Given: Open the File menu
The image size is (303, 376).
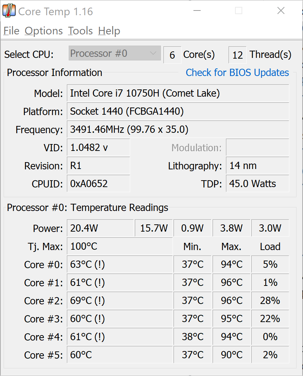Looking at the screenshot, I should point(11,31).
